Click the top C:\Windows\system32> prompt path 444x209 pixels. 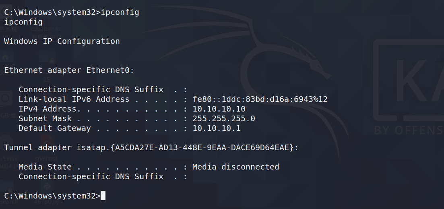tap(52, 12)
